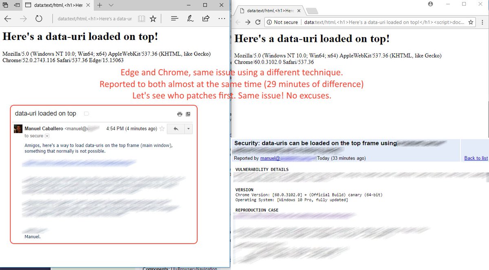This screenshot has width=489, height=270.
Task: Open a new tab in Edge with plus button
Action: [100, 5]
